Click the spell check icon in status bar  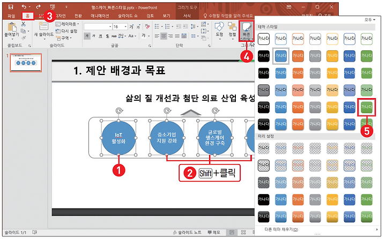(35, 232)
